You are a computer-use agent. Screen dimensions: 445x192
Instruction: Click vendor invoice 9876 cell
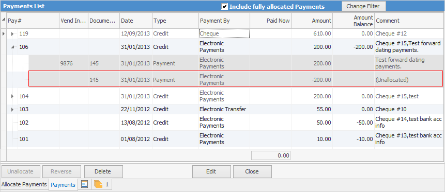coord(73,63)
